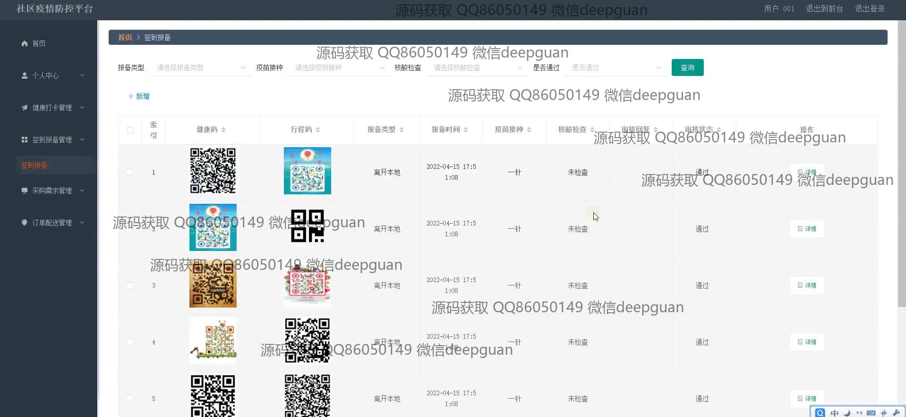Open the 核酸检查 filter dropdown
906x417 pixels.
pyautogui.click(x=478, y=68)
